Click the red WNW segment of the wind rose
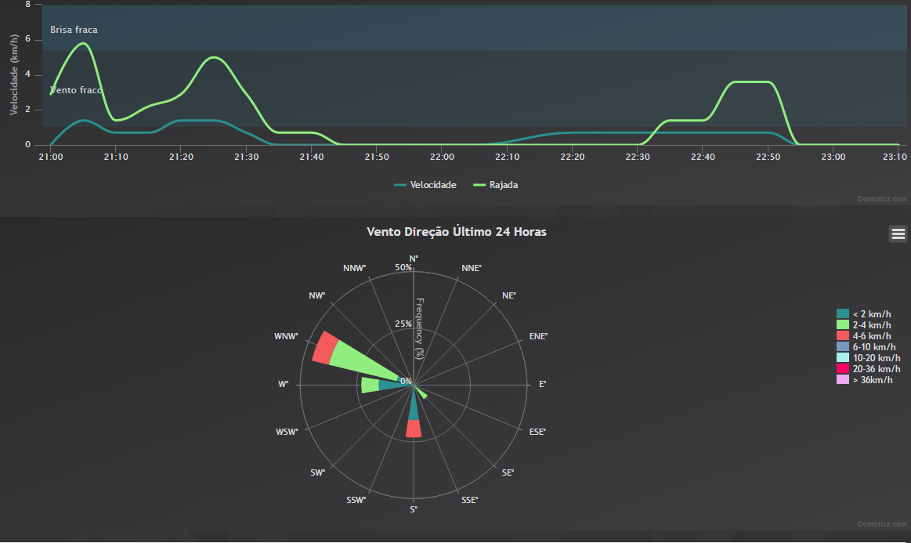Image resolution: width=911 pixels, height=543 pixels. (324, 347)
